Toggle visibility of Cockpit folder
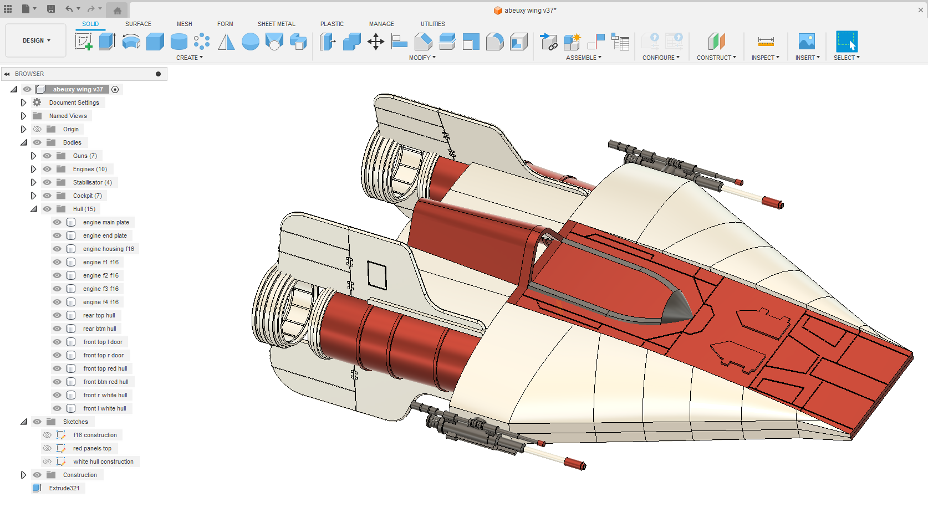928x523 pixels. [47, 196]
